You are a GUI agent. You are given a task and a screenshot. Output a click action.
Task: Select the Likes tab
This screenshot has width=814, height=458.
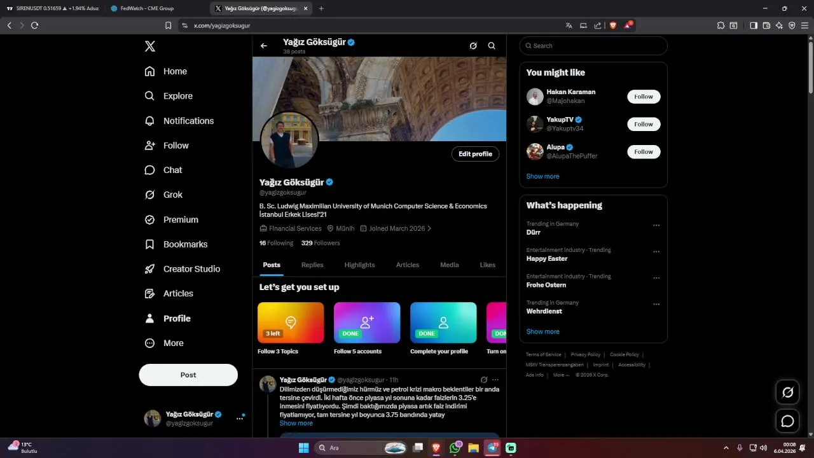pyautogui.click(x=488, y=265)
